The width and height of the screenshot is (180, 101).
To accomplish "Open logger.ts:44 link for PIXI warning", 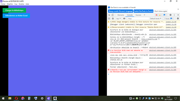I will [171, 22].
